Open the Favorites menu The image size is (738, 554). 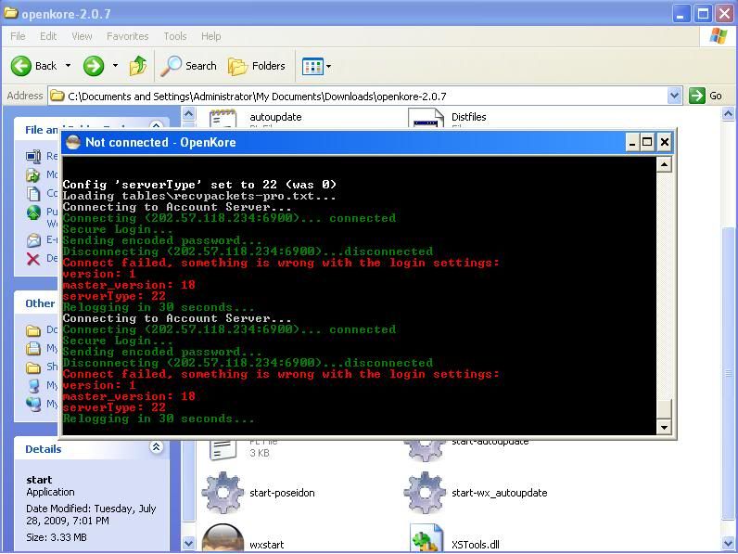pyautogui.click(x=128, y=36)
